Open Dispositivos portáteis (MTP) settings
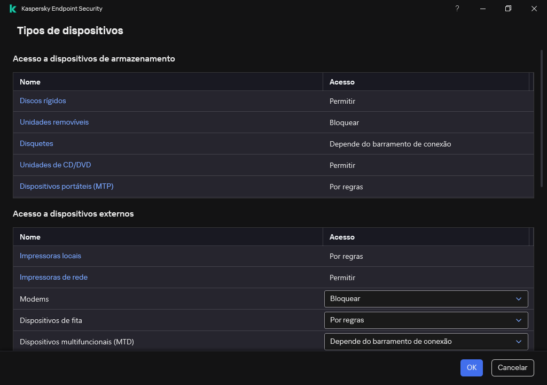 click(66, 186)
